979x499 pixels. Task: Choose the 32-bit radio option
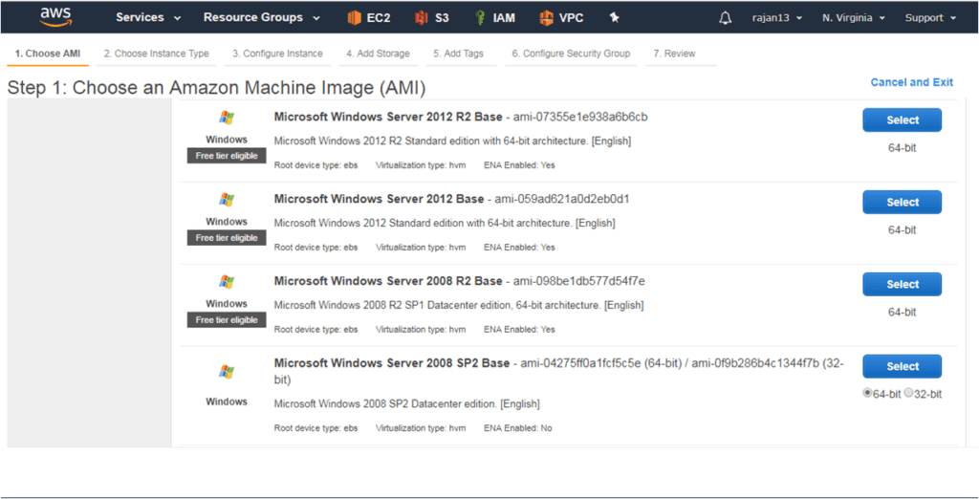tap(908, 394)
